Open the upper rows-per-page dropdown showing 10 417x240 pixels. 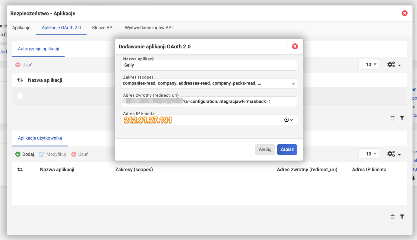coord(368,64)
